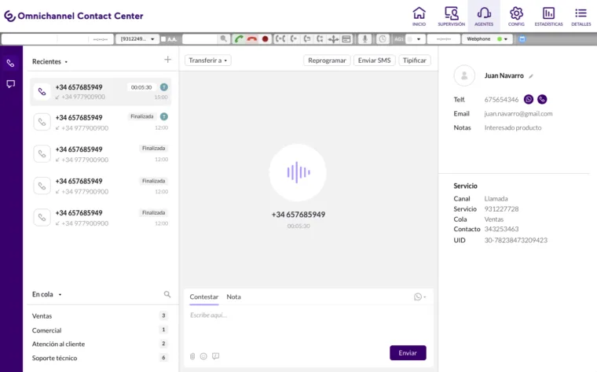Click Contacto value 343253463

501,229
